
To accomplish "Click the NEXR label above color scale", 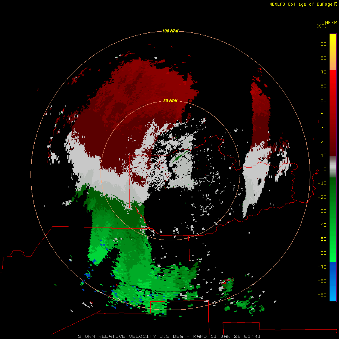I will tap(331, 23).
